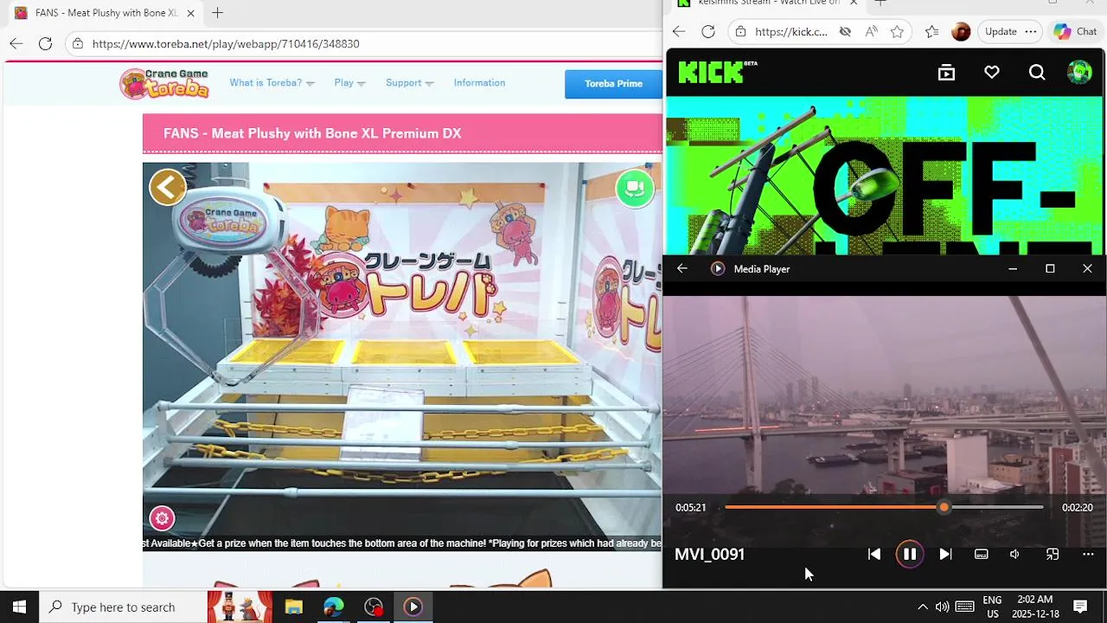This screenshot has height=623, width=1107.
Task: Go back in Media Player window
Action: pyautogui.click(x=682, y=269)
